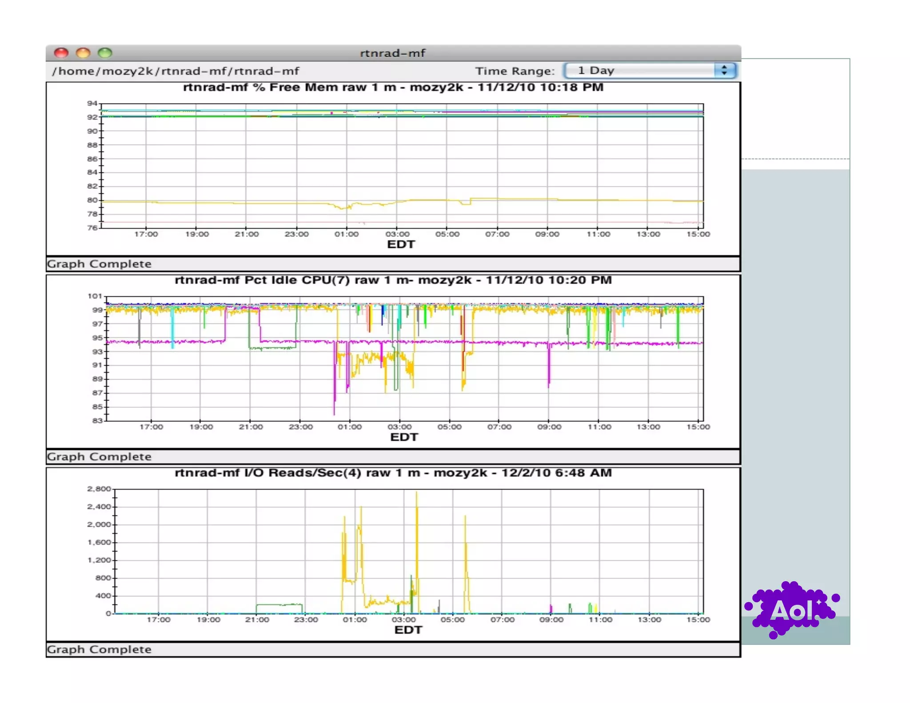The height and width of the screenshot is (703, 910).
Task: Click the Time Range label
Action: tap(515, 71)
